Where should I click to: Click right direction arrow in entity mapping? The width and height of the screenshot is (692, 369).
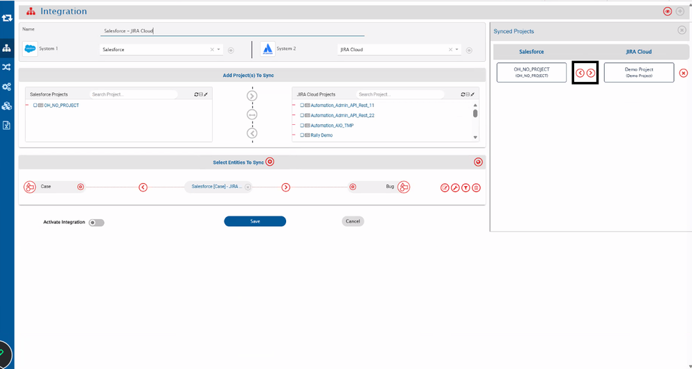coord(286,187)
